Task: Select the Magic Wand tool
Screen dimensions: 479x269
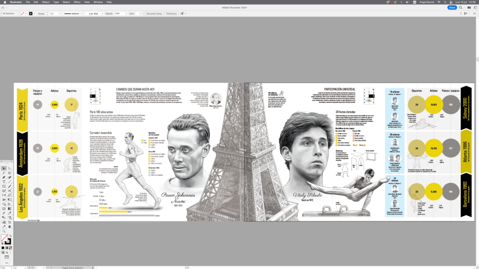Action: [4, 173]
